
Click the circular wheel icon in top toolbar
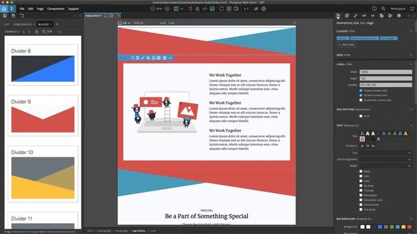[263, 8]
